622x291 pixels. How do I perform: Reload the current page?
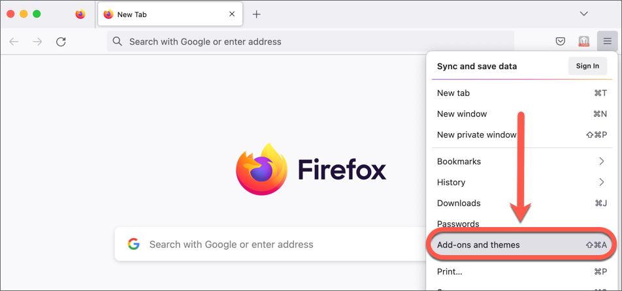click(x=61, y=42)
